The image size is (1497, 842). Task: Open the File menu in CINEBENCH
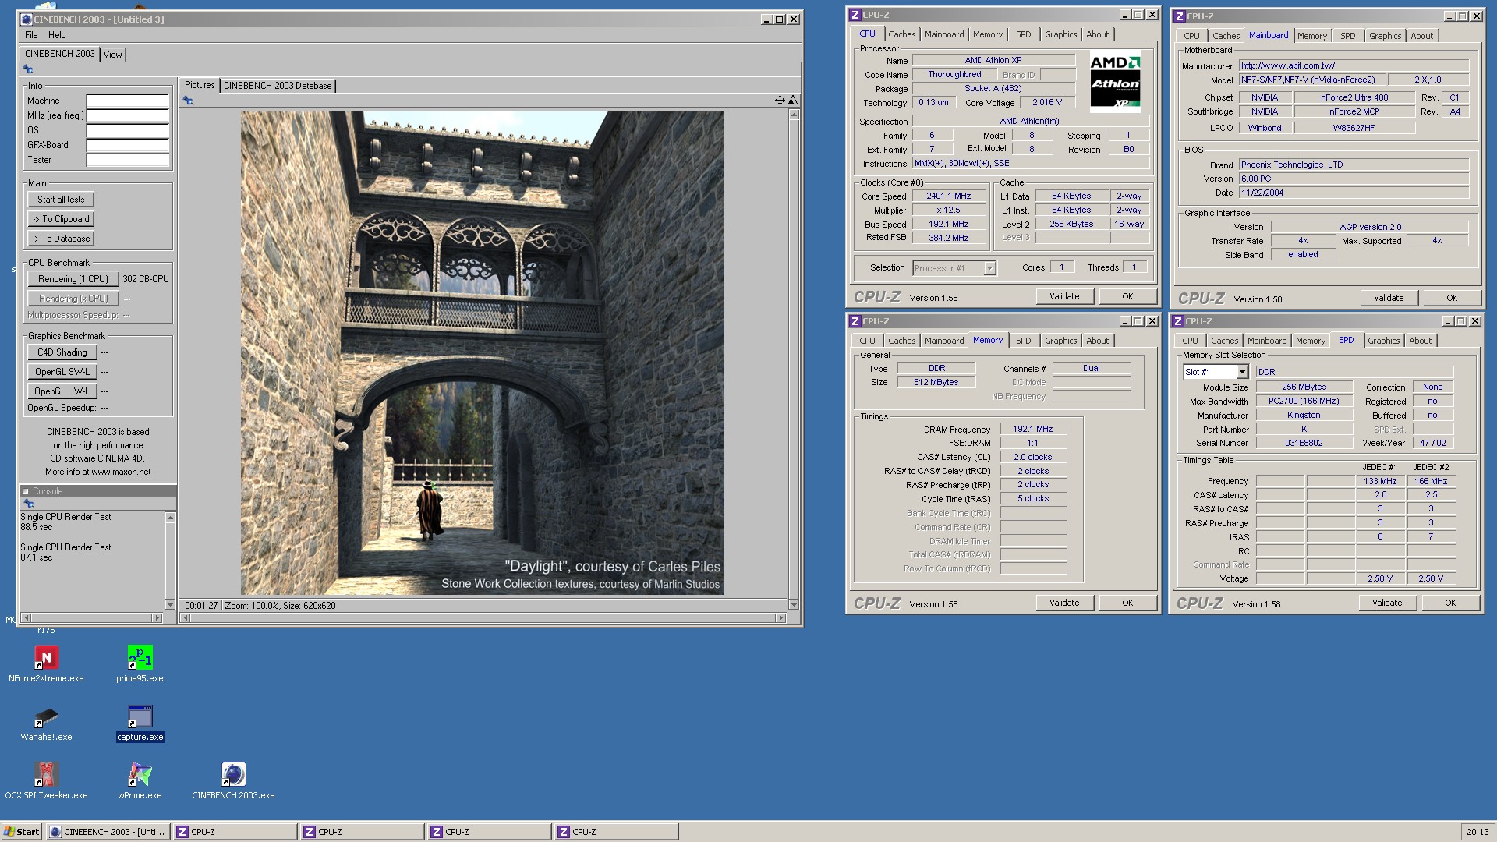[31, 35]
